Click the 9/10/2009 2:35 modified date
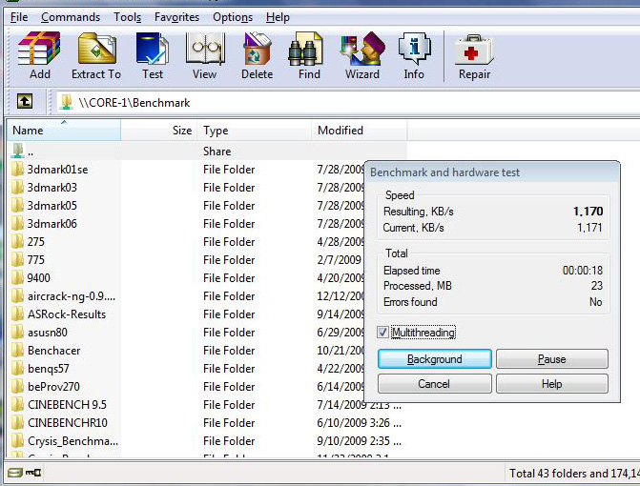 pyautogui.click(x=360, y=441)
